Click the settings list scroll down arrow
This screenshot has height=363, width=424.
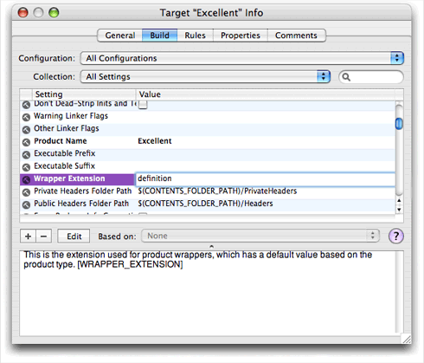(x=399, y=210)
